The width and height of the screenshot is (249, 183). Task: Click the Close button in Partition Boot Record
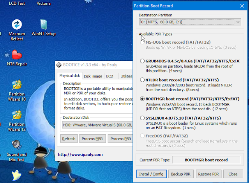coord(233,174)
